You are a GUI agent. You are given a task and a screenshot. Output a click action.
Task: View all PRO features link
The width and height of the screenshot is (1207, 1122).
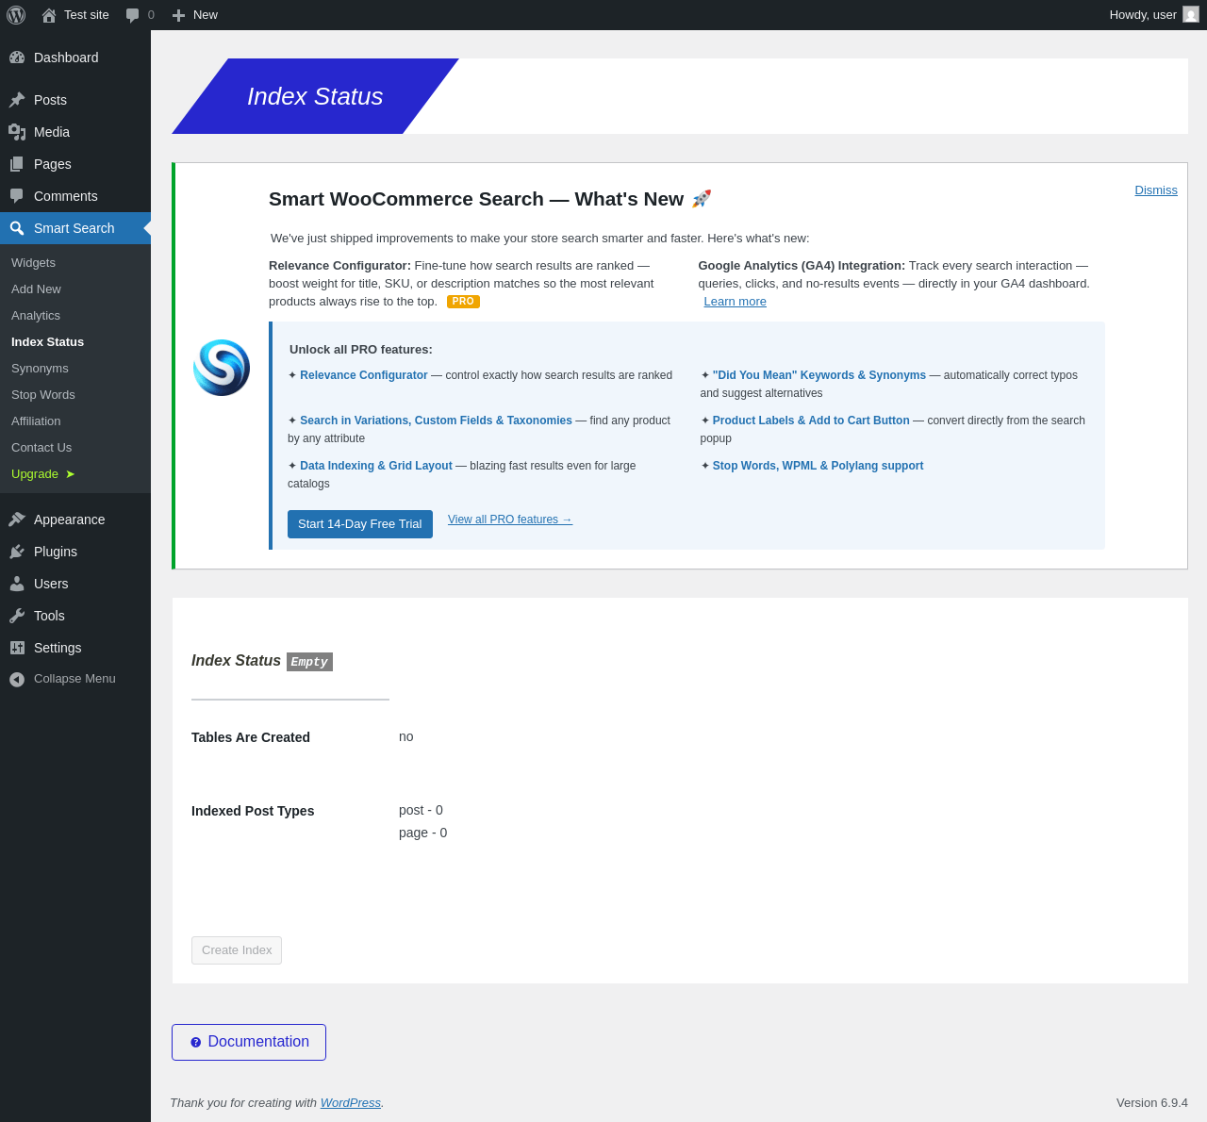pos(510,520)
